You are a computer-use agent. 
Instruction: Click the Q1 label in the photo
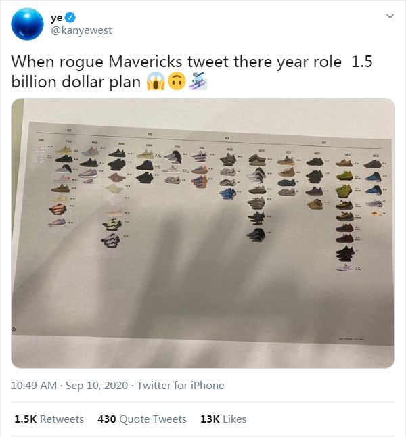click(69, 130)
